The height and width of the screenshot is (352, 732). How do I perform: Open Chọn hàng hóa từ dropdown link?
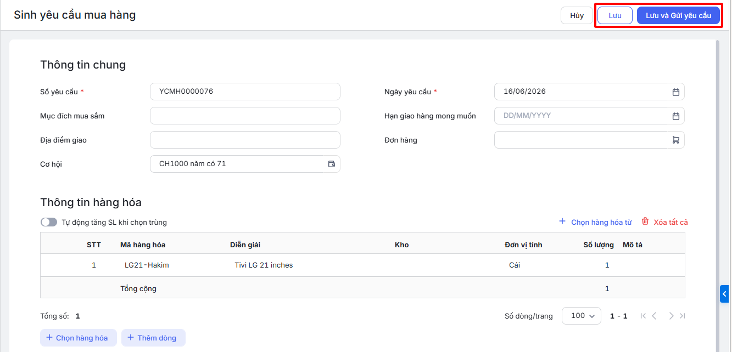point(595,222)
